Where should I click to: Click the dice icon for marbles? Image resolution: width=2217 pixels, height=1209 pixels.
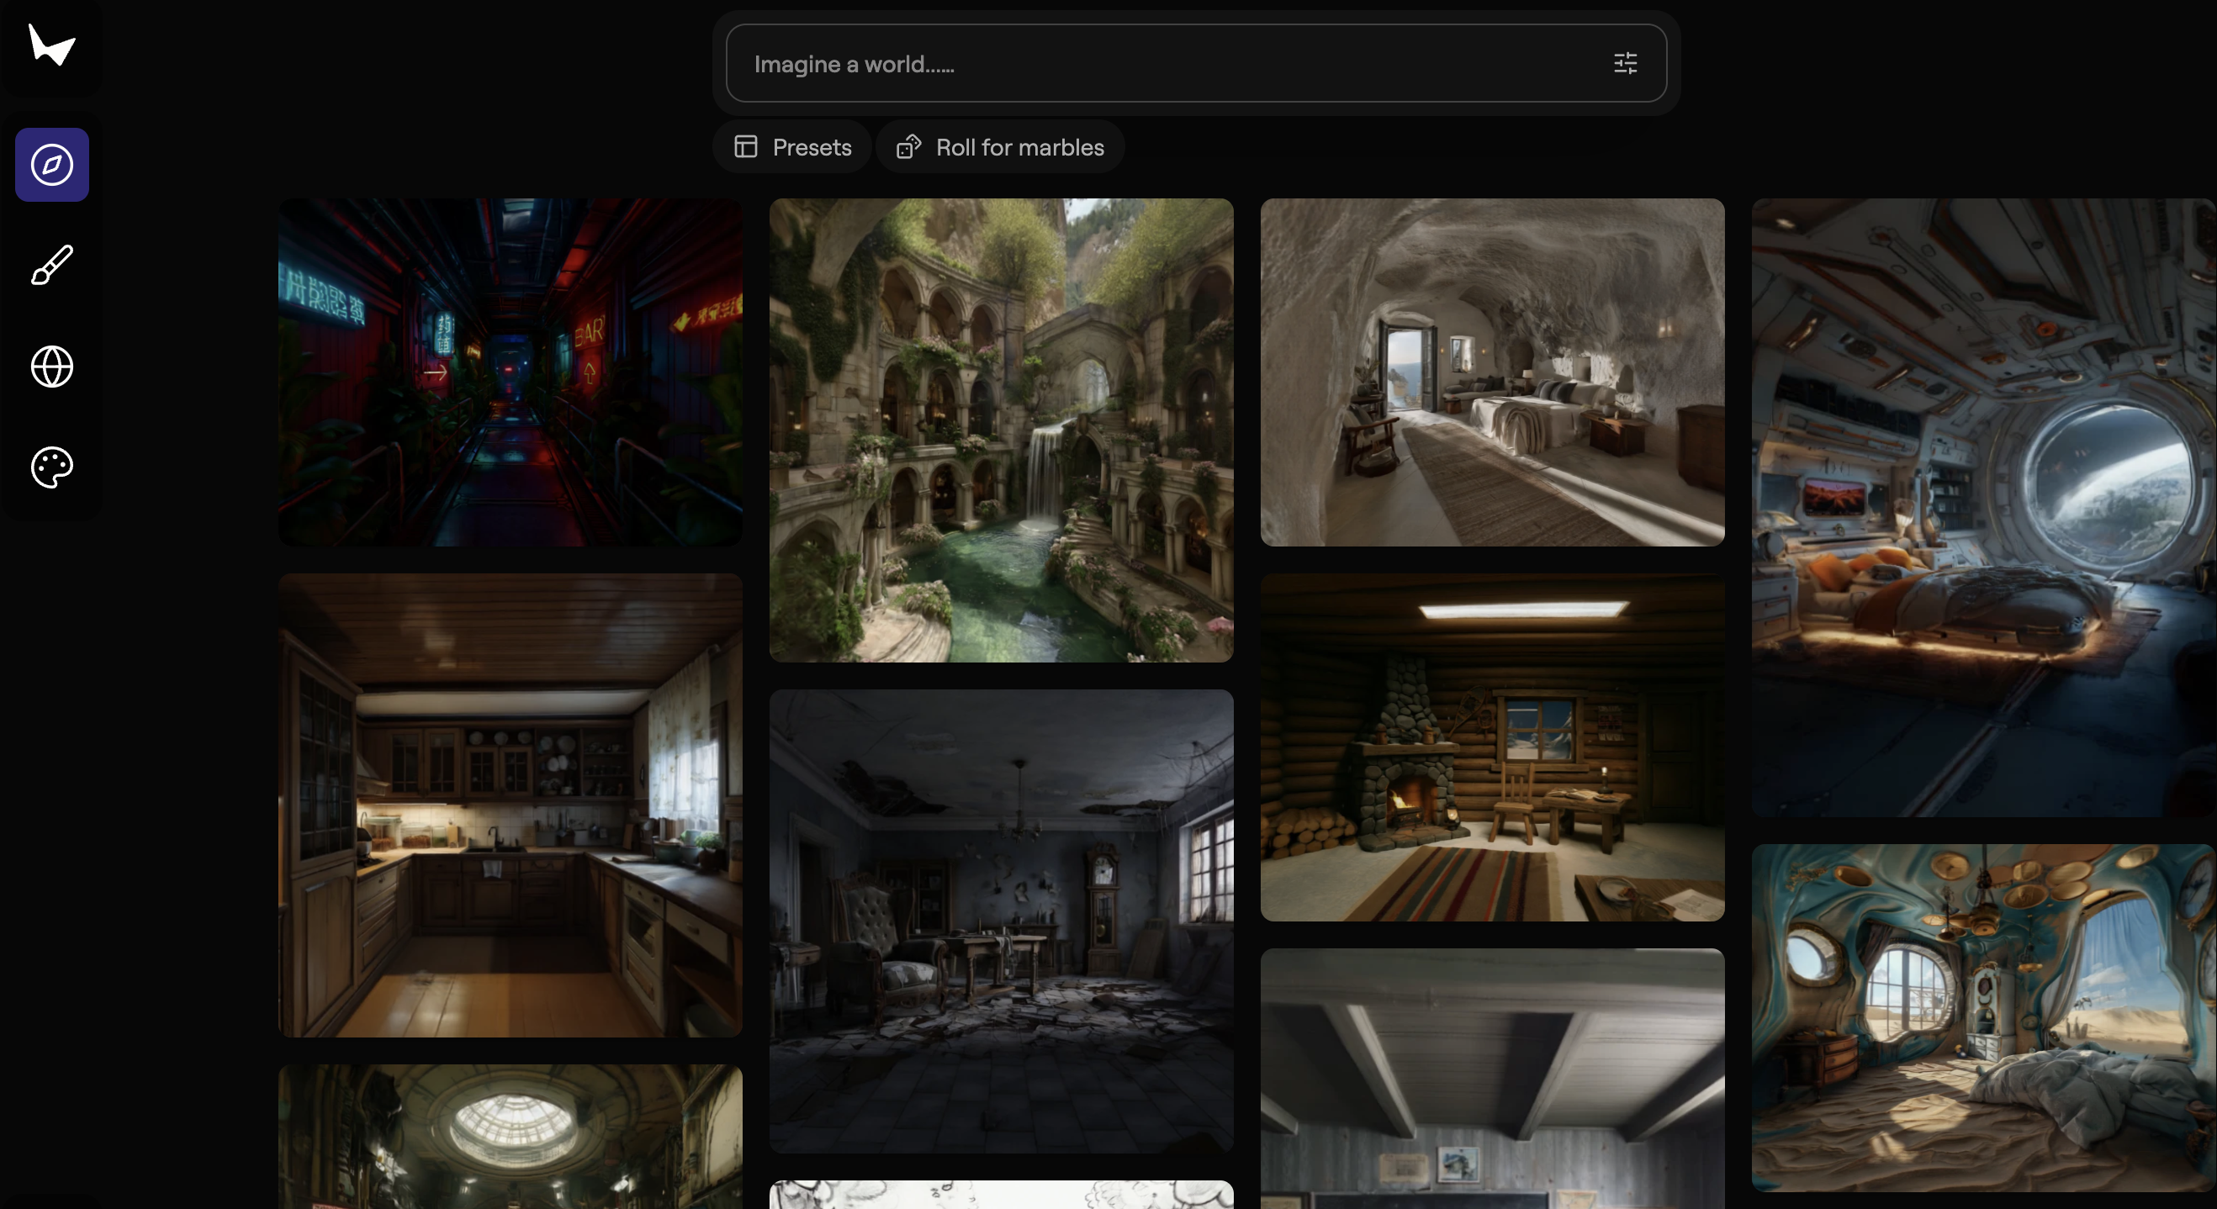click(909, 147)
